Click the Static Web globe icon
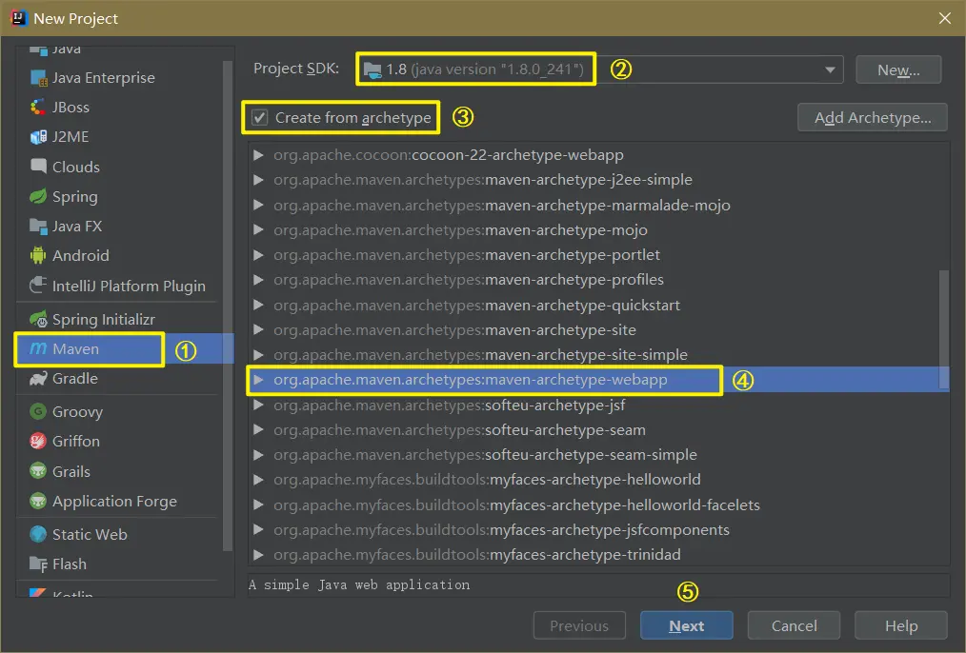 click(x=38, y=534)
